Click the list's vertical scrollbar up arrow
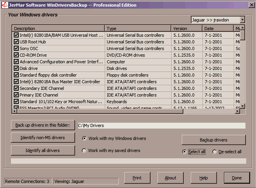 pos(243,28)
